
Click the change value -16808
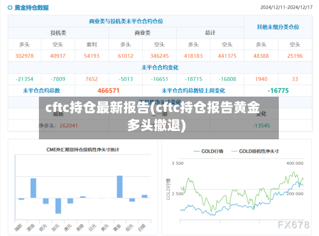pyautogui.click(x=227, y=79)
